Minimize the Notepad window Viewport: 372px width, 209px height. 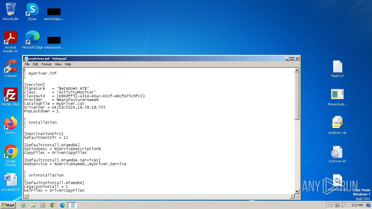tap(287, 58)
